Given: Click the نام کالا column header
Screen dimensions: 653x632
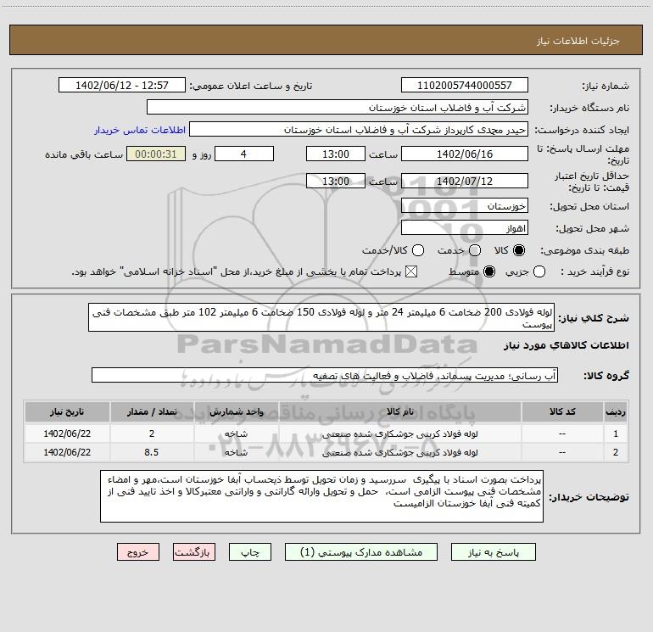Looking at the screenshot, I should [399, 411].
